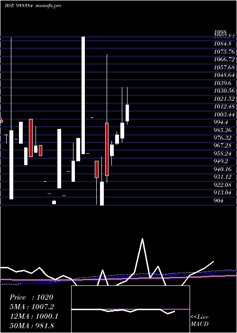This screenshot has width=237, height=333.
Task: Select the 1039.6 price level label
Action: point(222,83)
